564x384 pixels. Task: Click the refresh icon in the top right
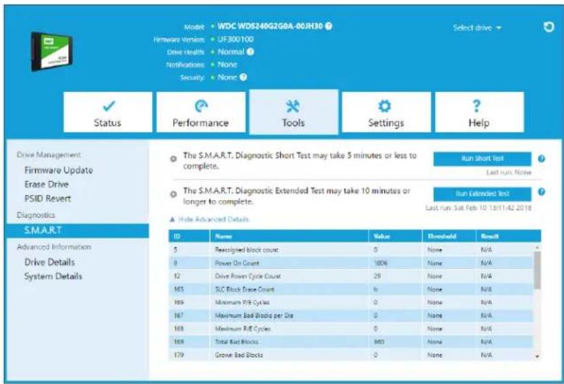click(x=549, y=27)
